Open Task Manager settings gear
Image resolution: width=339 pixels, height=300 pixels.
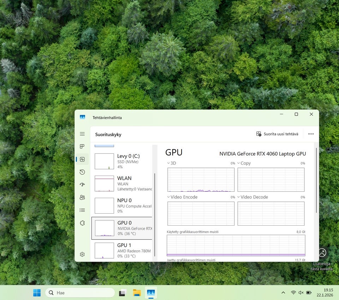[x=82, y=255]
